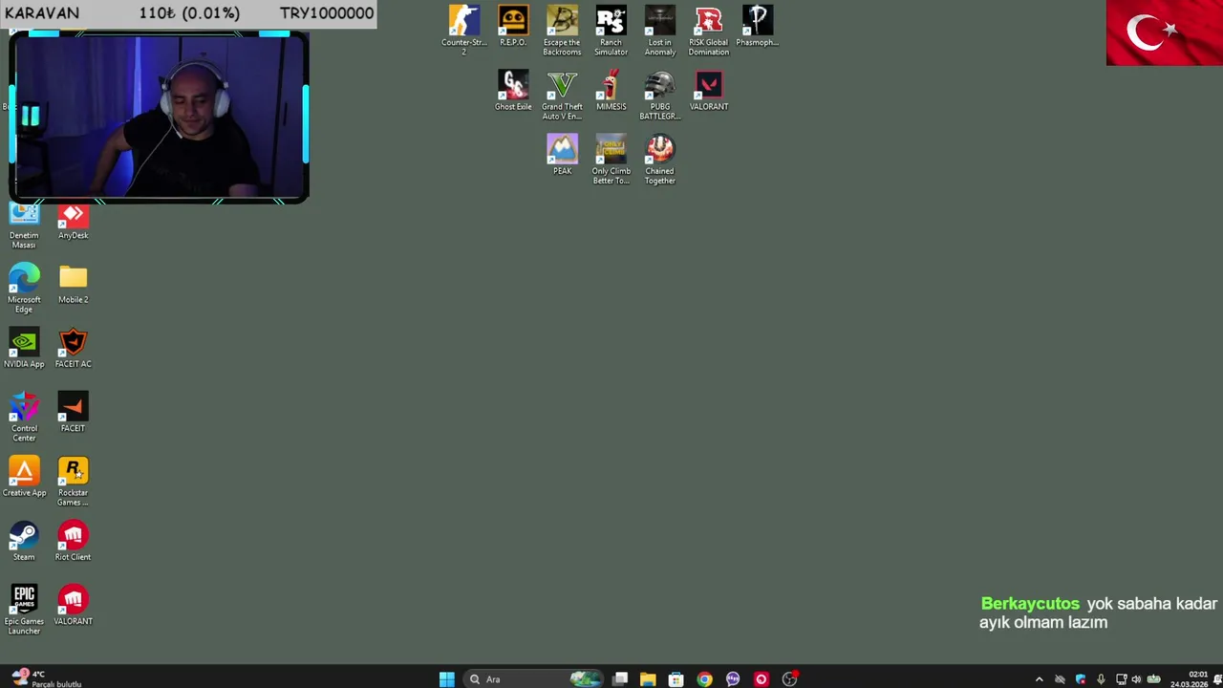Click the red circular taskbar app icon

(761, 679)
